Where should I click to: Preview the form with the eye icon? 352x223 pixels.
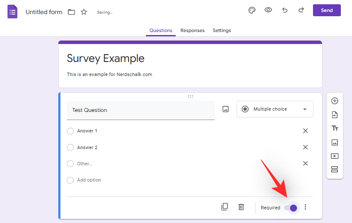point(268,10)
